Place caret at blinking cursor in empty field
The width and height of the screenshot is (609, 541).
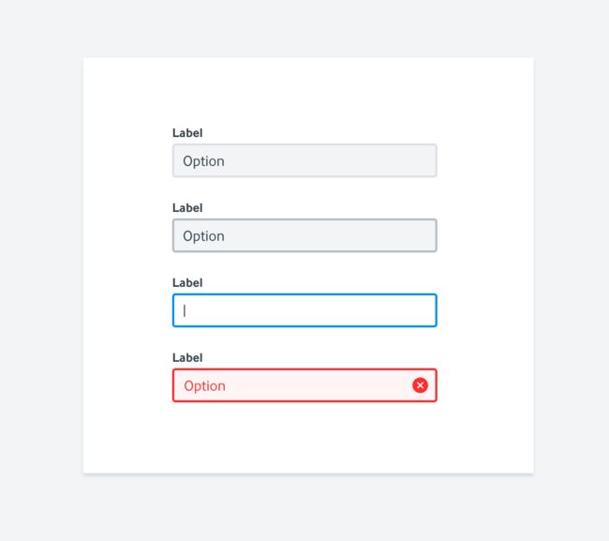pyautogui.click(x=185, y=310)
